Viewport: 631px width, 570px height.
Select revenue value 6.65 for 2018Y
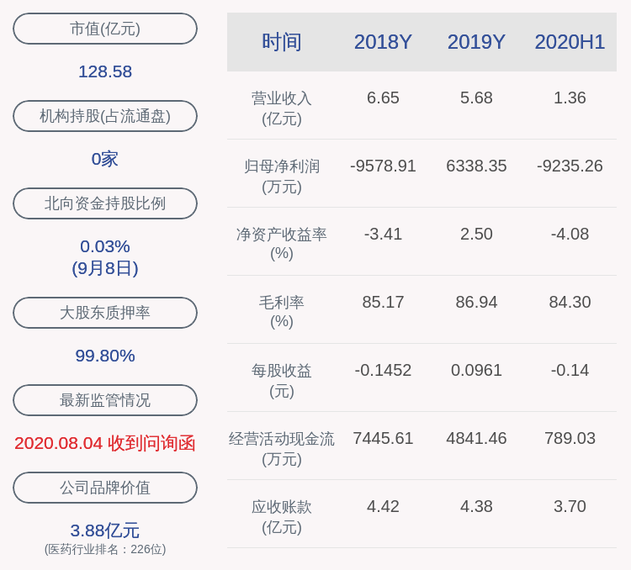(383, 98)
